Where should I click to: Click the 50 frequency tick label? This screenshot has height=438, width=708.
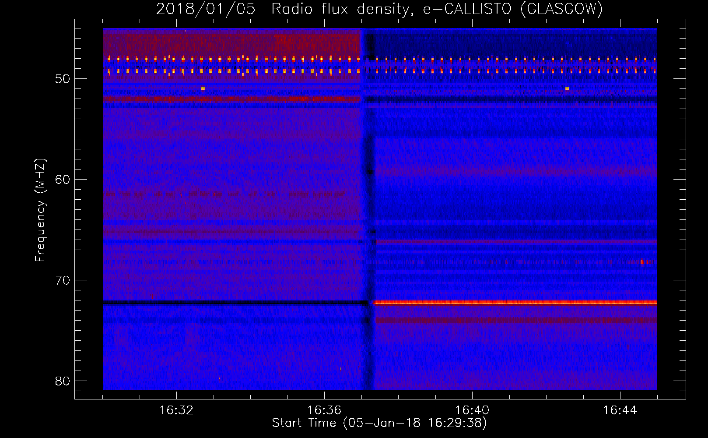coord(63,79)
